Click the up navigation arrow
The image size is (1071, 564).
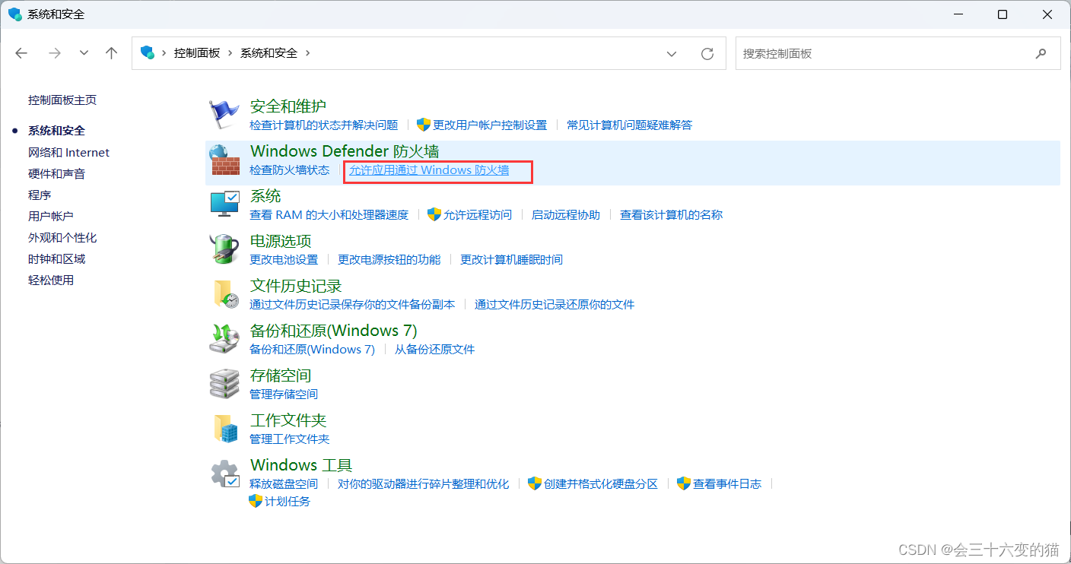tap(111, 53)
